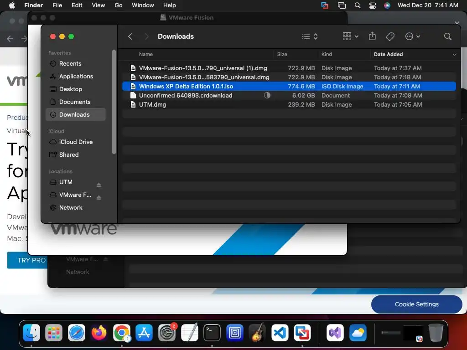Open GarageBand from the Dock
Screen dimensions: 467x350
pos(257,332)
